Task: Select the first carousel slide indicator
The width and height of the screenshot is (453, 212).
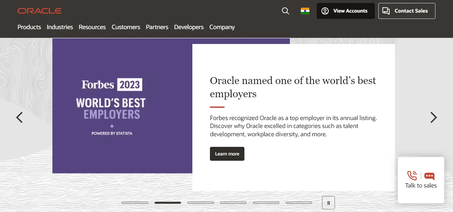Action: tap(135, 203)
